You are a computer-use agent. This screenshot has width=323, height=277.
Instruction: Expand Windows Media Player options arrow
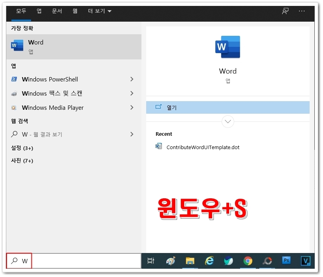pos(132,107)
